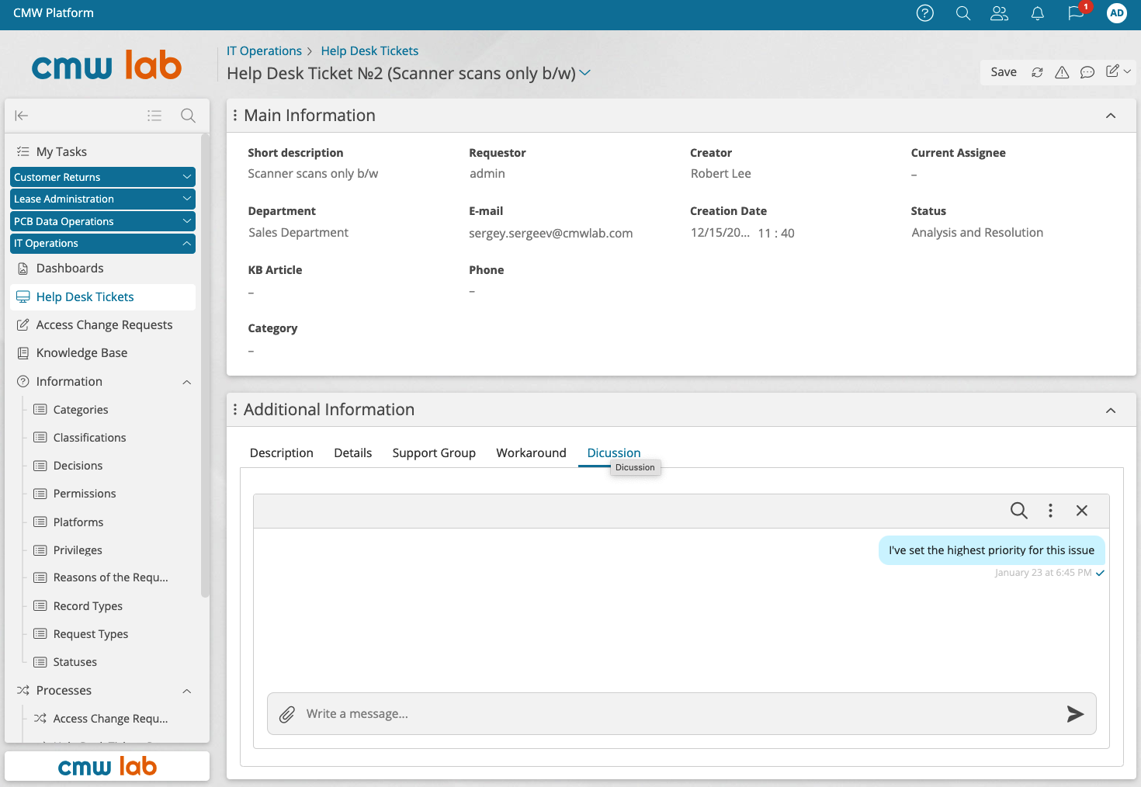Go to Help Desk Tickets breadcrumb
Screen dimensions: 1141x787
[369, 51]
